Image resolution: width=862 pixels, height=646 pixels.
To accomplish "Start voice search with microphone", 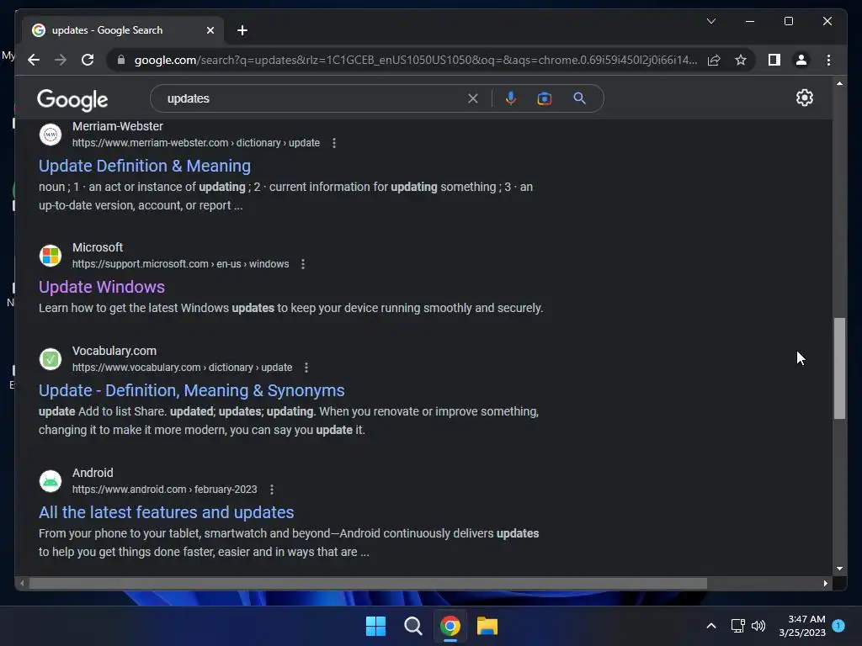I will (511, 98).
